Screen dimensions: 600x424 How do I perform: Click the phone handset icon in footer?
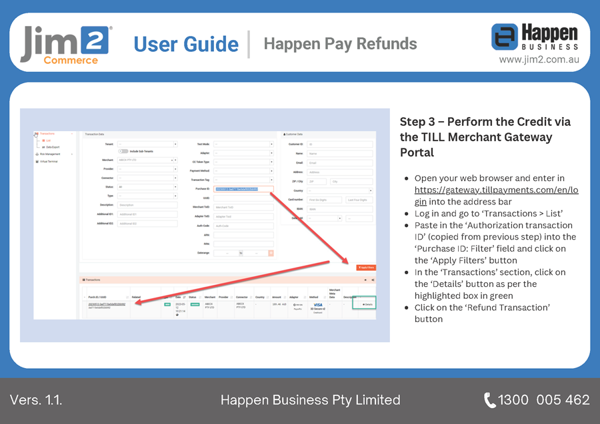point(489,400)
